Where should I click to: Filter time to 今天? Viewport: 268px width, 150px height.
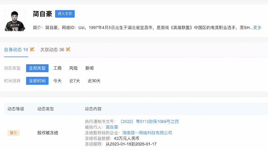click(x=57, y=81)
